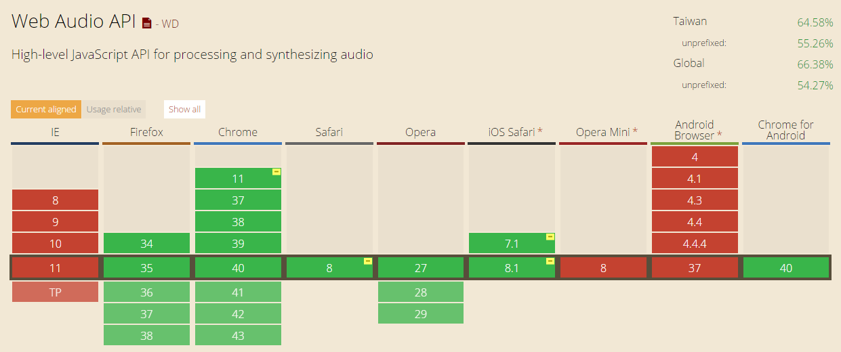Screen dimensions: 841x352
Task: Click the IE TP preview cell
Action: [x=55, y=292]
